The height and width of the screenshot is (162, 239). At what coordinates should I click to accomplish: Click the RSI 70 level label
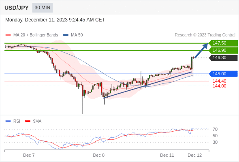(215, 129)
